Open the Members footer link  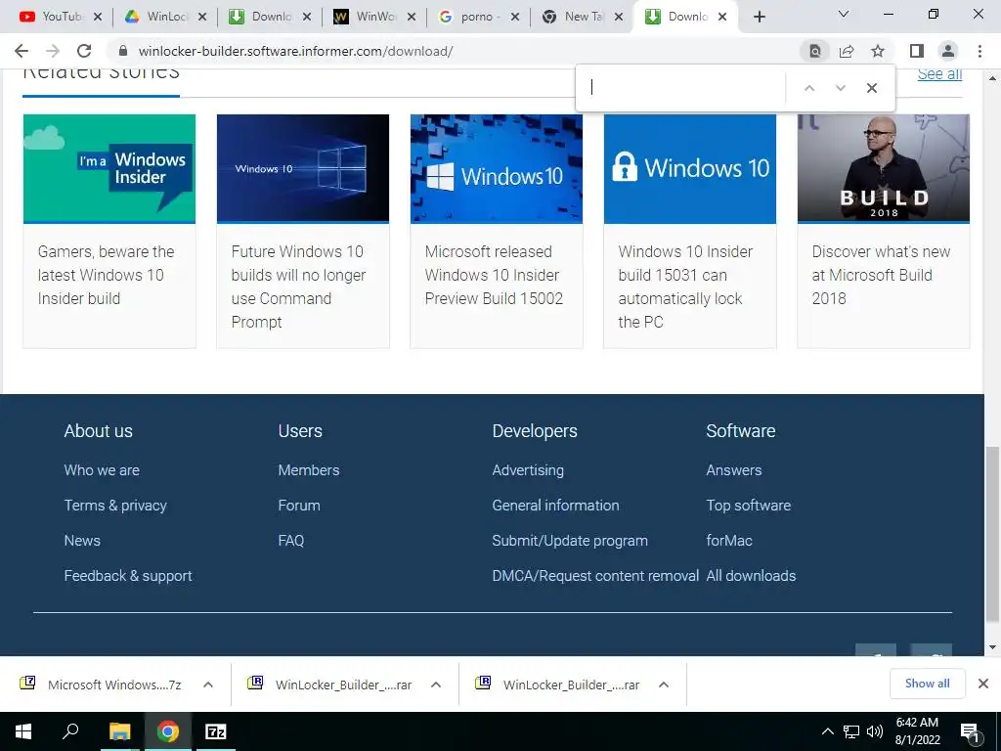tap(308, 470)
